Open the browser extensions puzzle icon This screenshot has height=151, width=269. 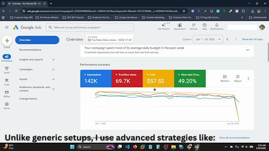(x=243, y=11)
